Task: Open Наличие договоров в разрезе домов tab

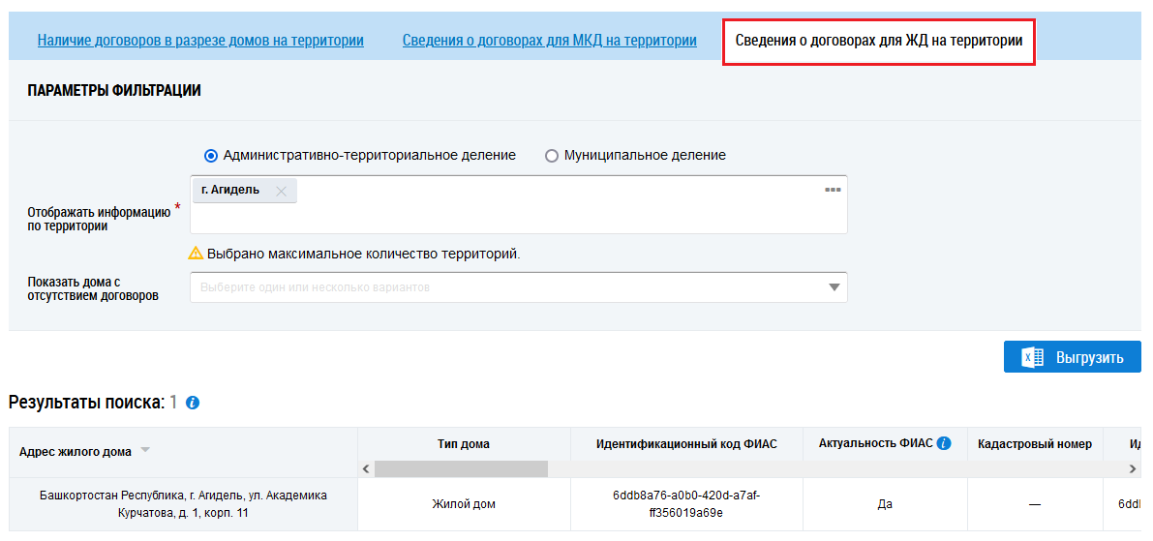Action: (200, 41)
